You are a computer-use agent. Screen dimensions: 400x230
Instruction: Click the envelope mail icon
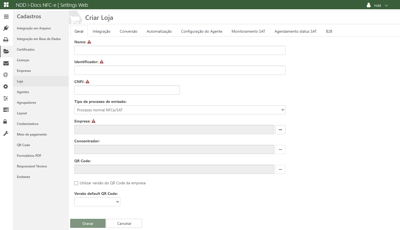[x=6, y=63]
